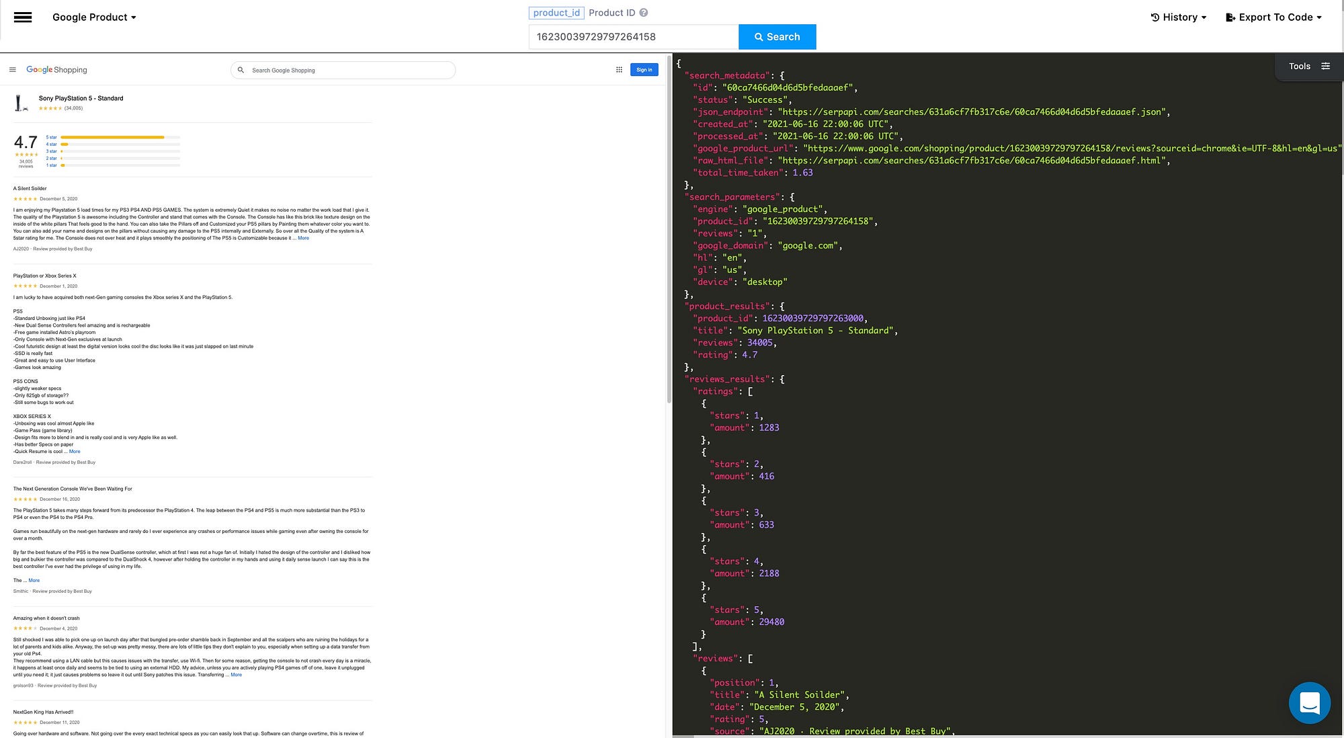Image resolution: width=1344 pixels, height=738 pixels.
Task: Click the Tools panel settings icon
Action: coord(1325,66)
